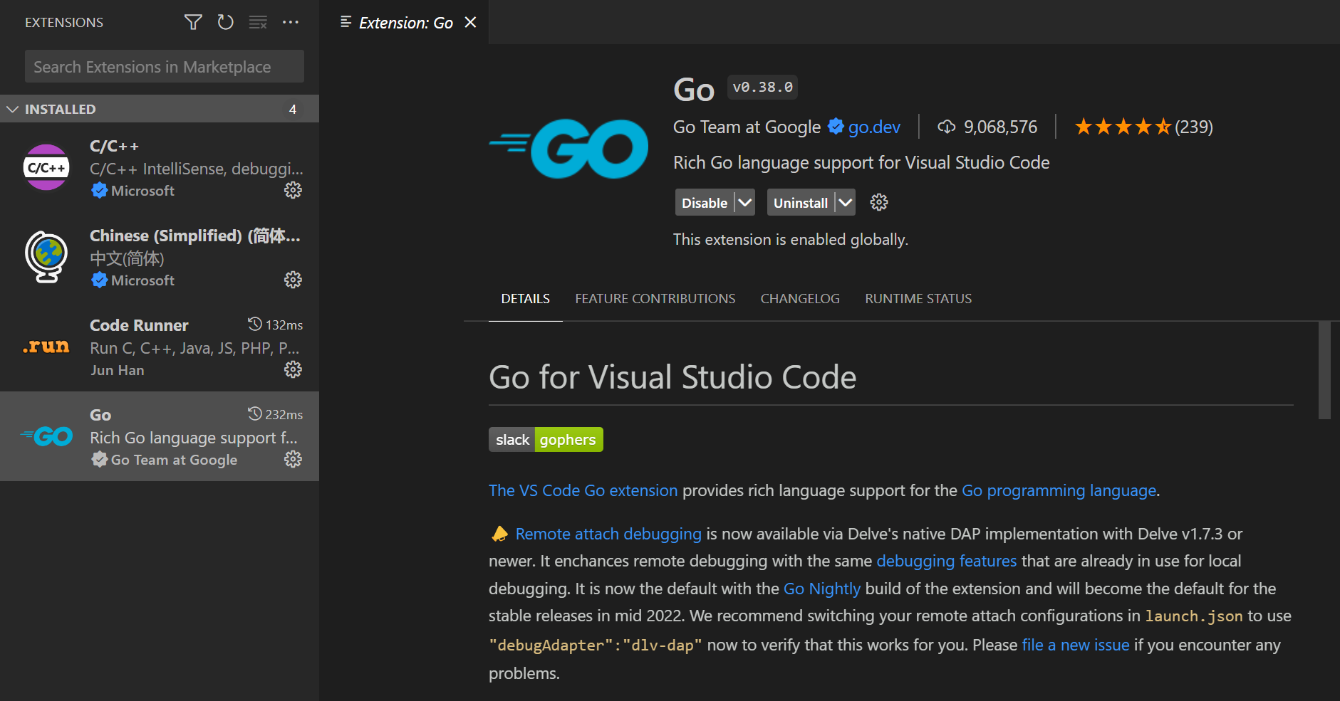Click the large Go logo in details
Image resolution: width=1340 pixels, height=701 pixels.
[x=568, y=148]
